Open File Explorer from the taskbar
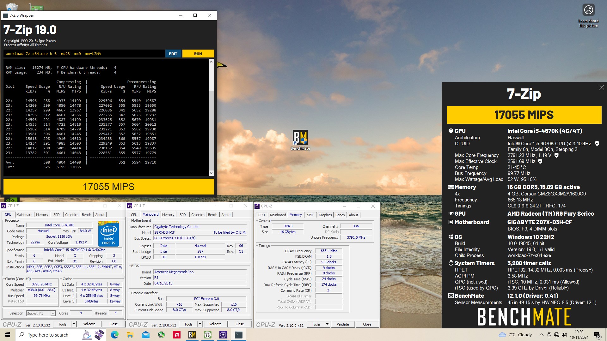Image resolution: width=607 pixels, height=341 pixels. (x=130, y=335)
